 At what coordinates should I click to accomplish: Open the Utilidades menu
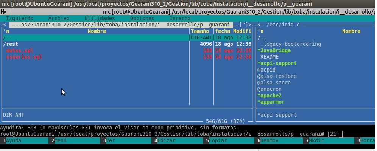(100, 18)
